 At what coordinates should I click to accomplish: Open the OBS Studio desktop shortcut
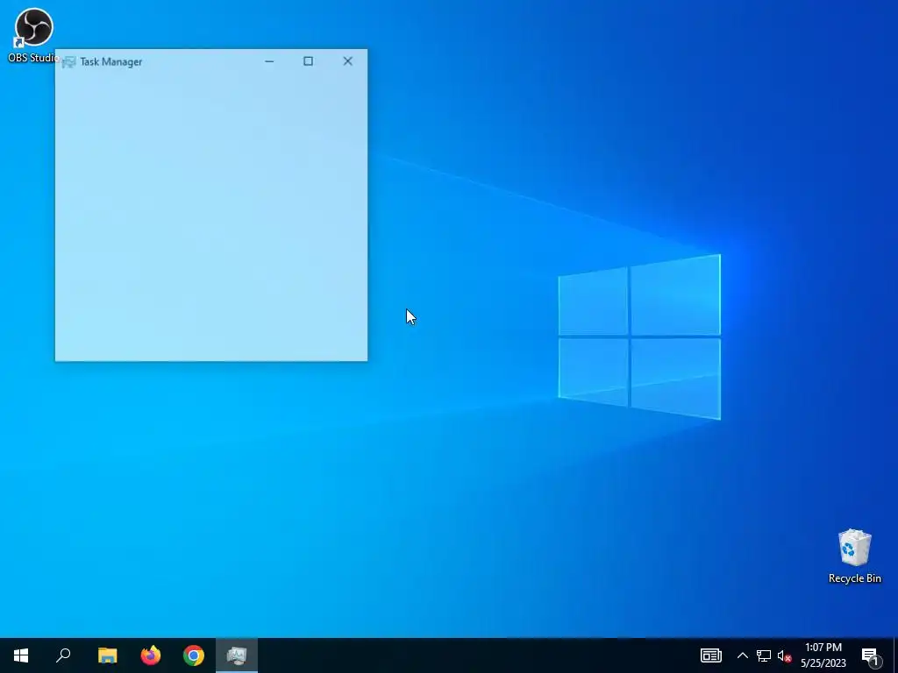click(x=33, y=34)
